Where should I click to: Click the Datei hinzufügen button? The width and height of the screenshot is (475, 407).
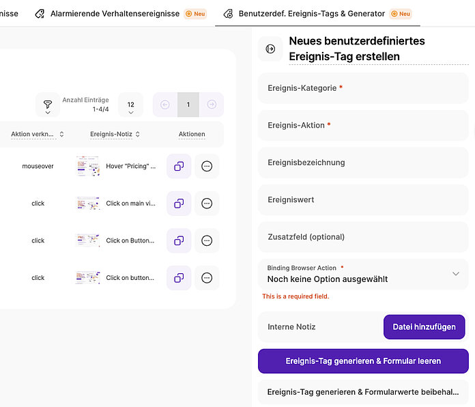424,327
